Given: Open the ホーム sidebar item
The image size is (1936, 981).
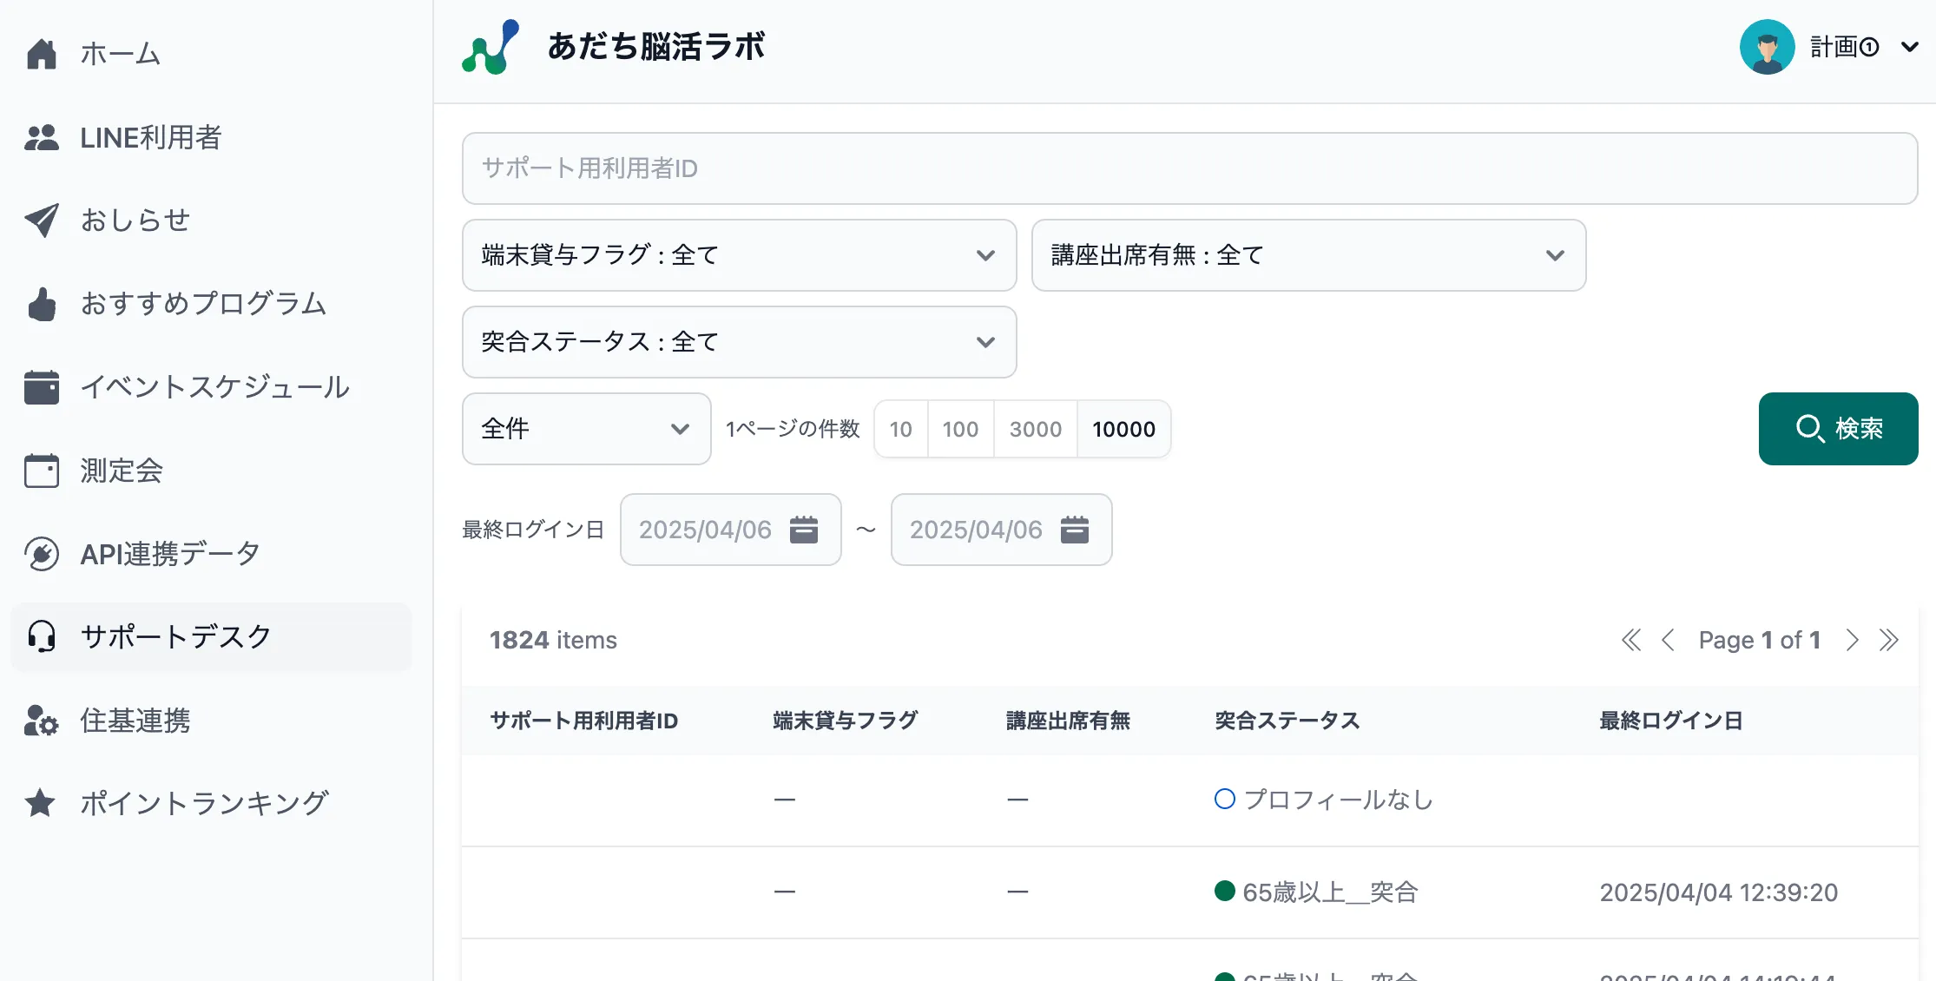Looking at the screenshot, I should pyautogui.click(x=120, y=54).
